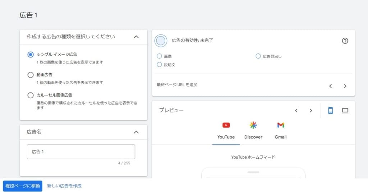Open the Discover preview tab

pyautogui.click(x=253, y=131)
